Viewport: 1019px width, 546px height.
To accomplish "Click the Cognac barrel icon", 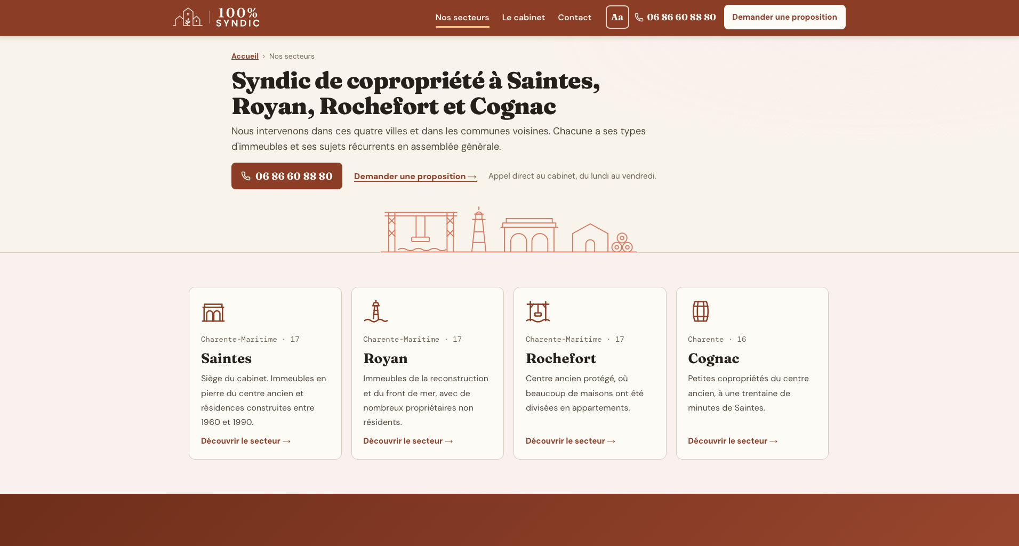I will click(701, 311).
